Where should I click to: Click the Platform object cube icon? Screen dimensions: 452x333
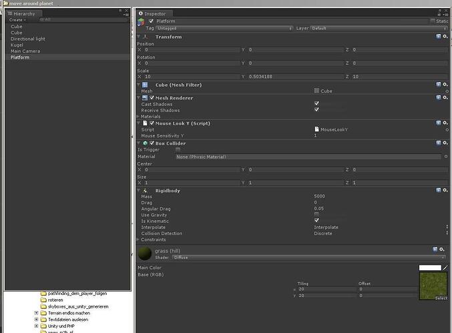[x=141, y=22]
